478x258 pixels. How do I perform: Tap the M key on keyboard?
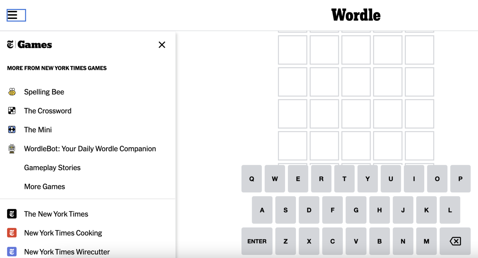click(x=426, y=241)
